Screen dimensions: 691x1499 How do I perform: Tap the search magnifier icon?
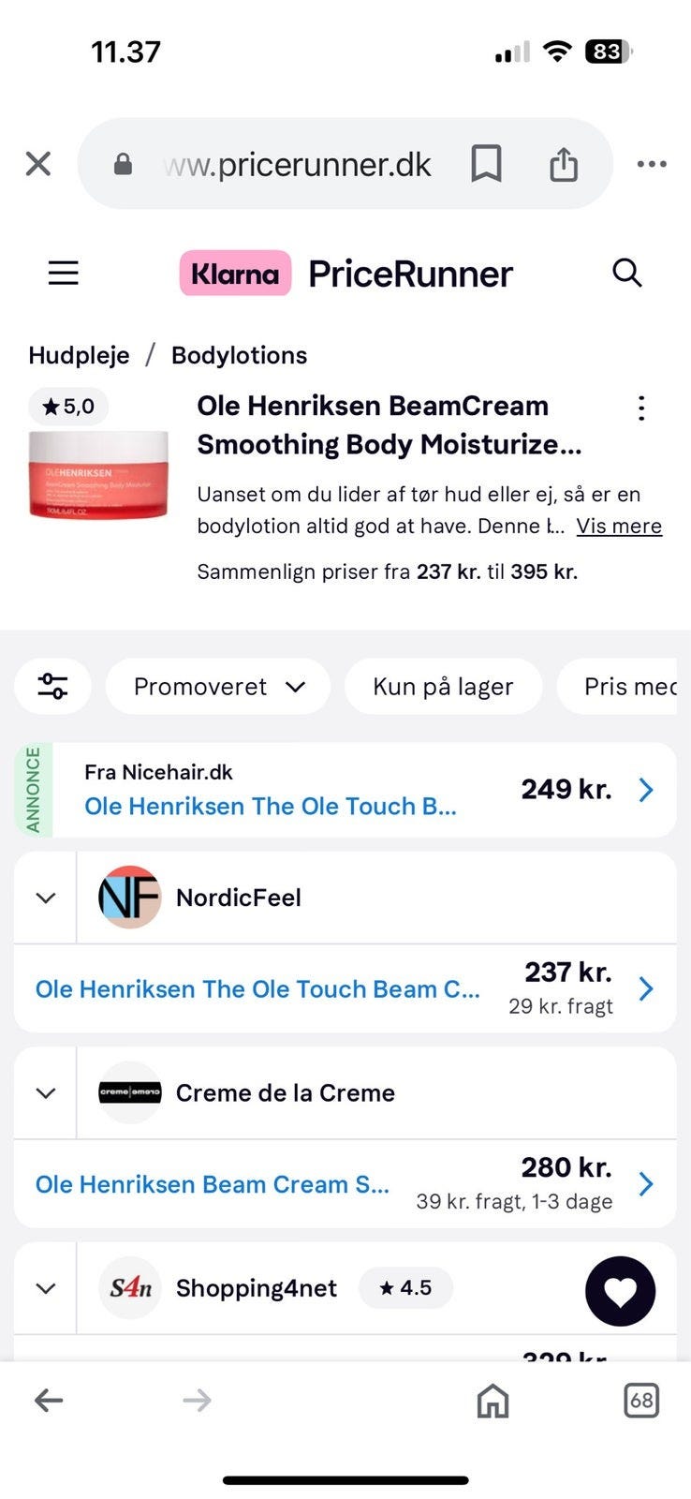tap(626, 273)
